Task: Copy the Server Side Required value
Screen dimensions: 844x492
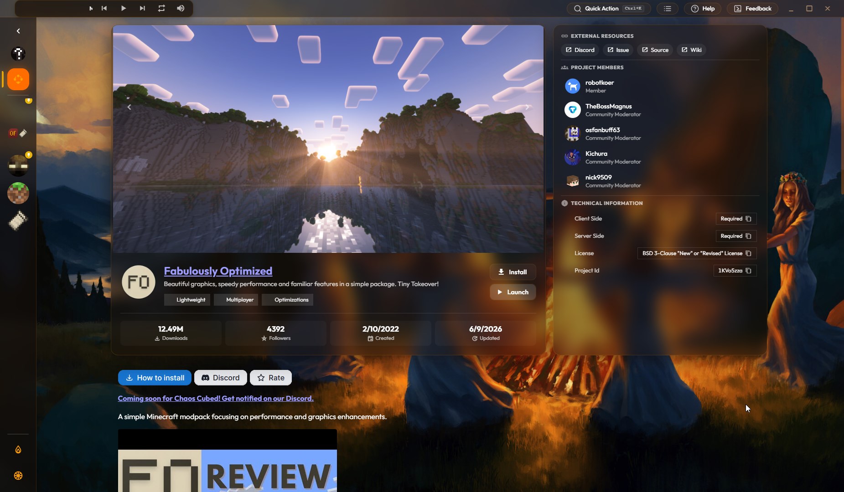Action: 736,236
